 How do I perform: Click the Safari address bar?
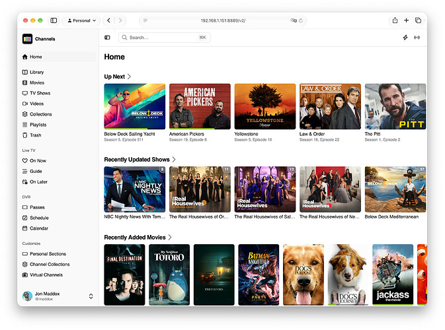(223, 20)
